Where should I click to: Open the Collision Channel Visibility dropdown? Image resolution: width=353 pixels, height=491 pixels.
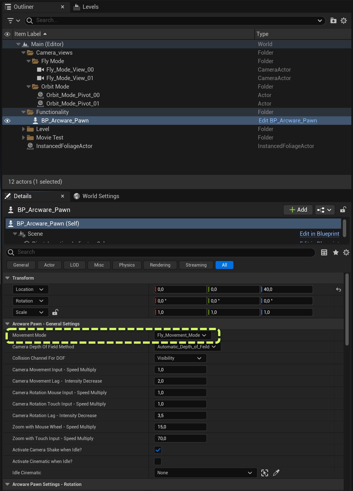coord(180,358)
